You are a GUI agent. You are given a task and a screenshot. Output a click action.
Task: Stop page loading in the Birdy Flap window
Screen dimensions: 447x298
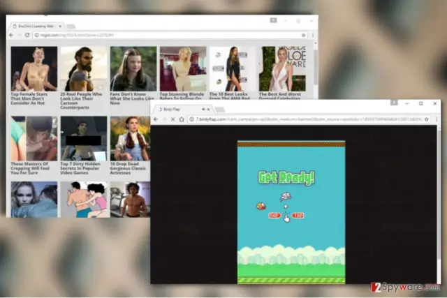(x=173, y=119)
